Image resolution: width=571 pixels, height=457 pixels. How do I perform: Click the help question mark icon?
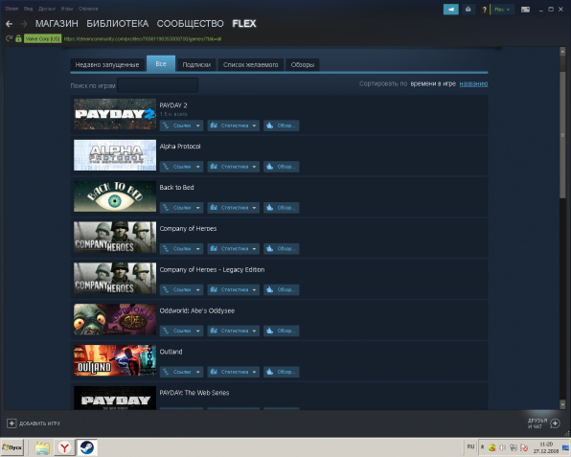(x=484, y=10)
